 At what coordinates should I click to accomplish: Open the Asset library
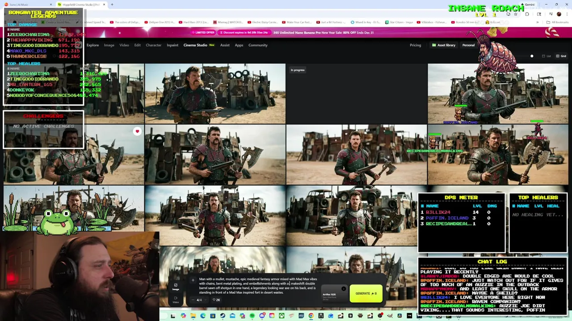[x=443, y=45]
